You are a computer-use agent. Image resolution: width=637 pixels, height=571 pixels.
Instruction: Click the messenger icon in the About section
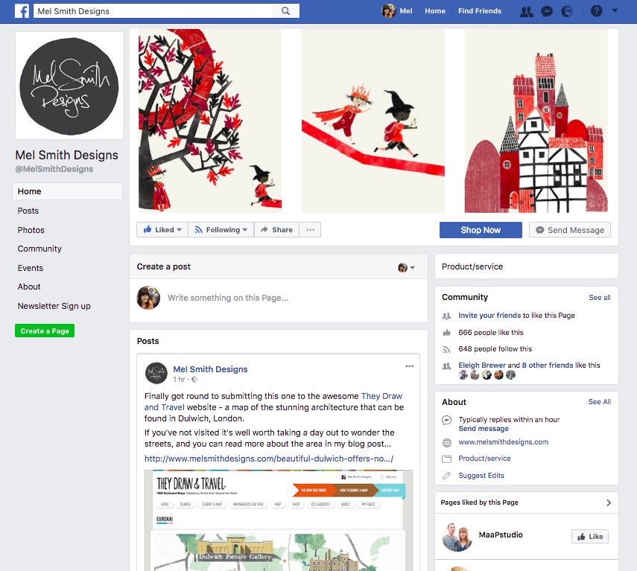[447, 420]
